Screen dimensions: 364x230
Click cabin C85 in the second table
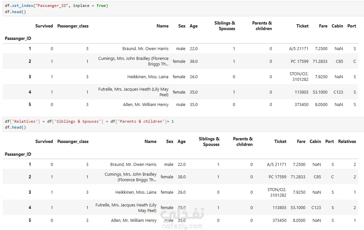coord(317,177)
